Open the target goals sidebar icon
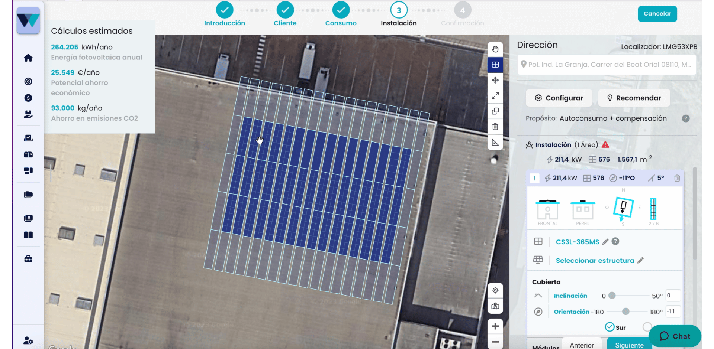Screen dimensions: 714x349 28,82
